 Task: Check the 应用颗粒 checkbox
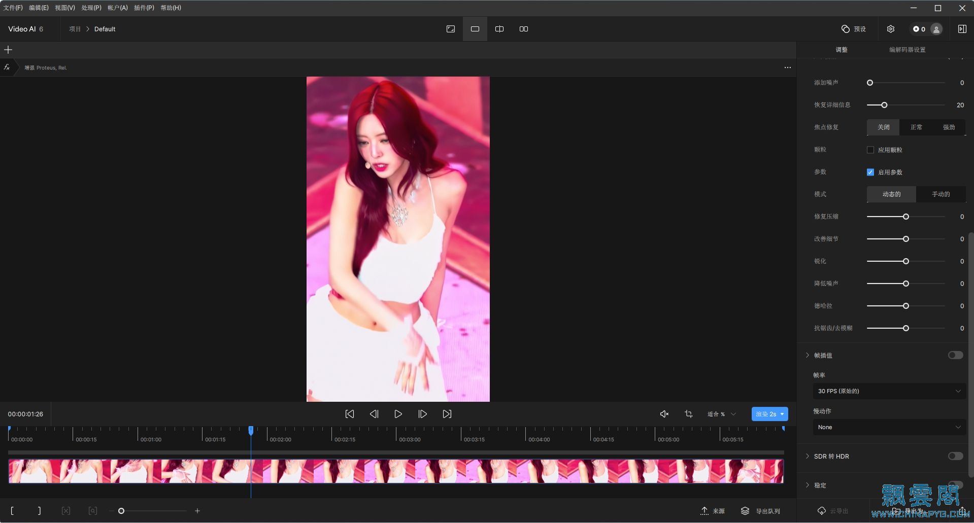[x=870, y=150]
